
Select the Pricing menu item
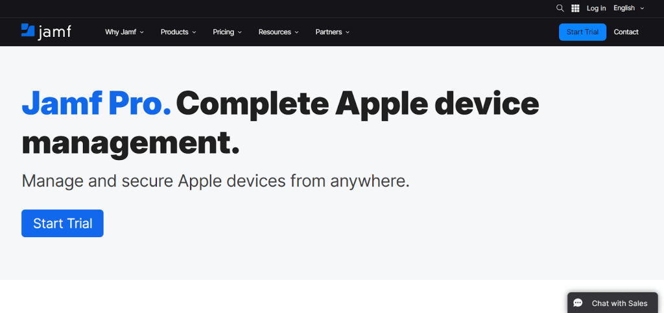[223, 32]
